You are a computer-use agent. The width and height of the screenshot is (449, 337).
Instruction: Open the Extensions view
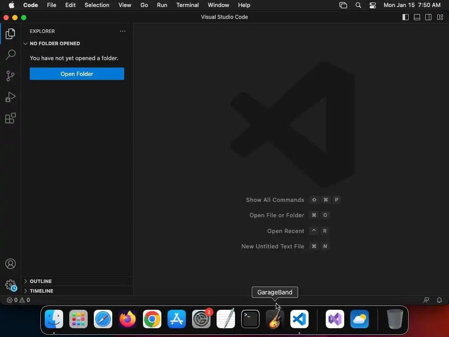[11, 118]
